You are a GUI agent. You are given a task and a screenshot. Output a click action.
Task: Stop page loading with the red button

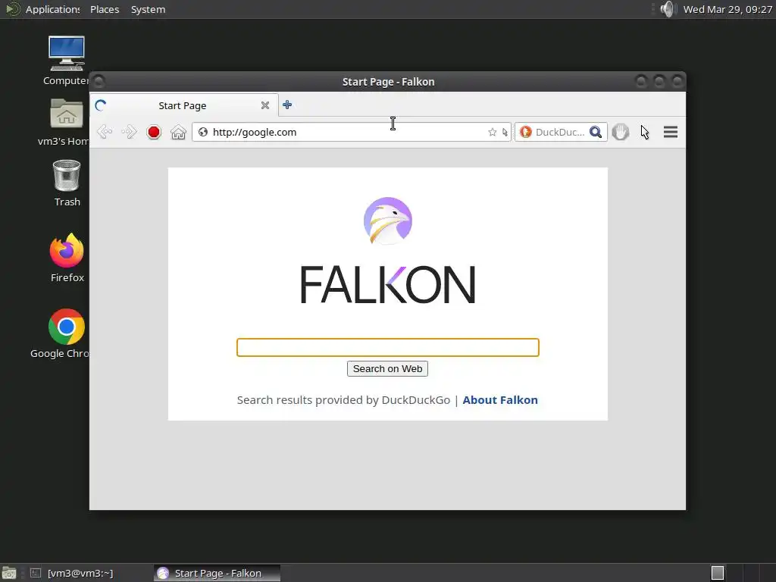click(154, 132)
